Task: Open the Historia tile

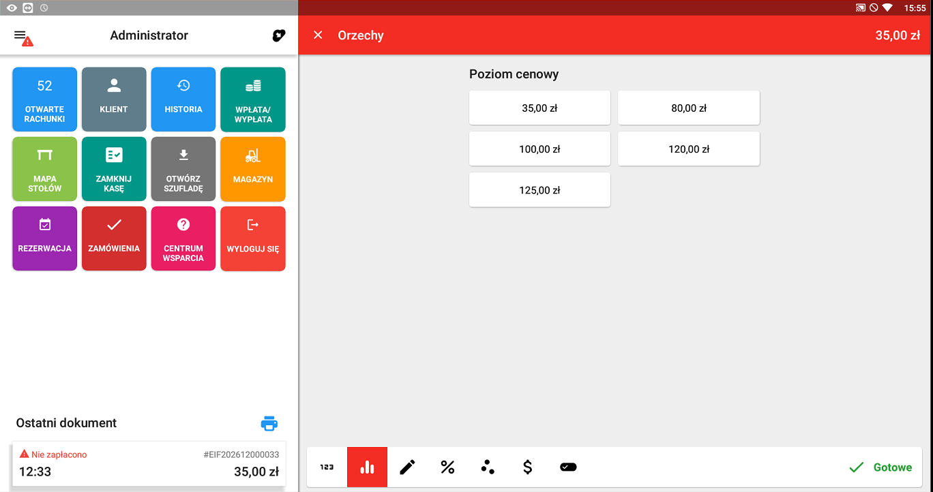Action: click(x=183, y=99)
